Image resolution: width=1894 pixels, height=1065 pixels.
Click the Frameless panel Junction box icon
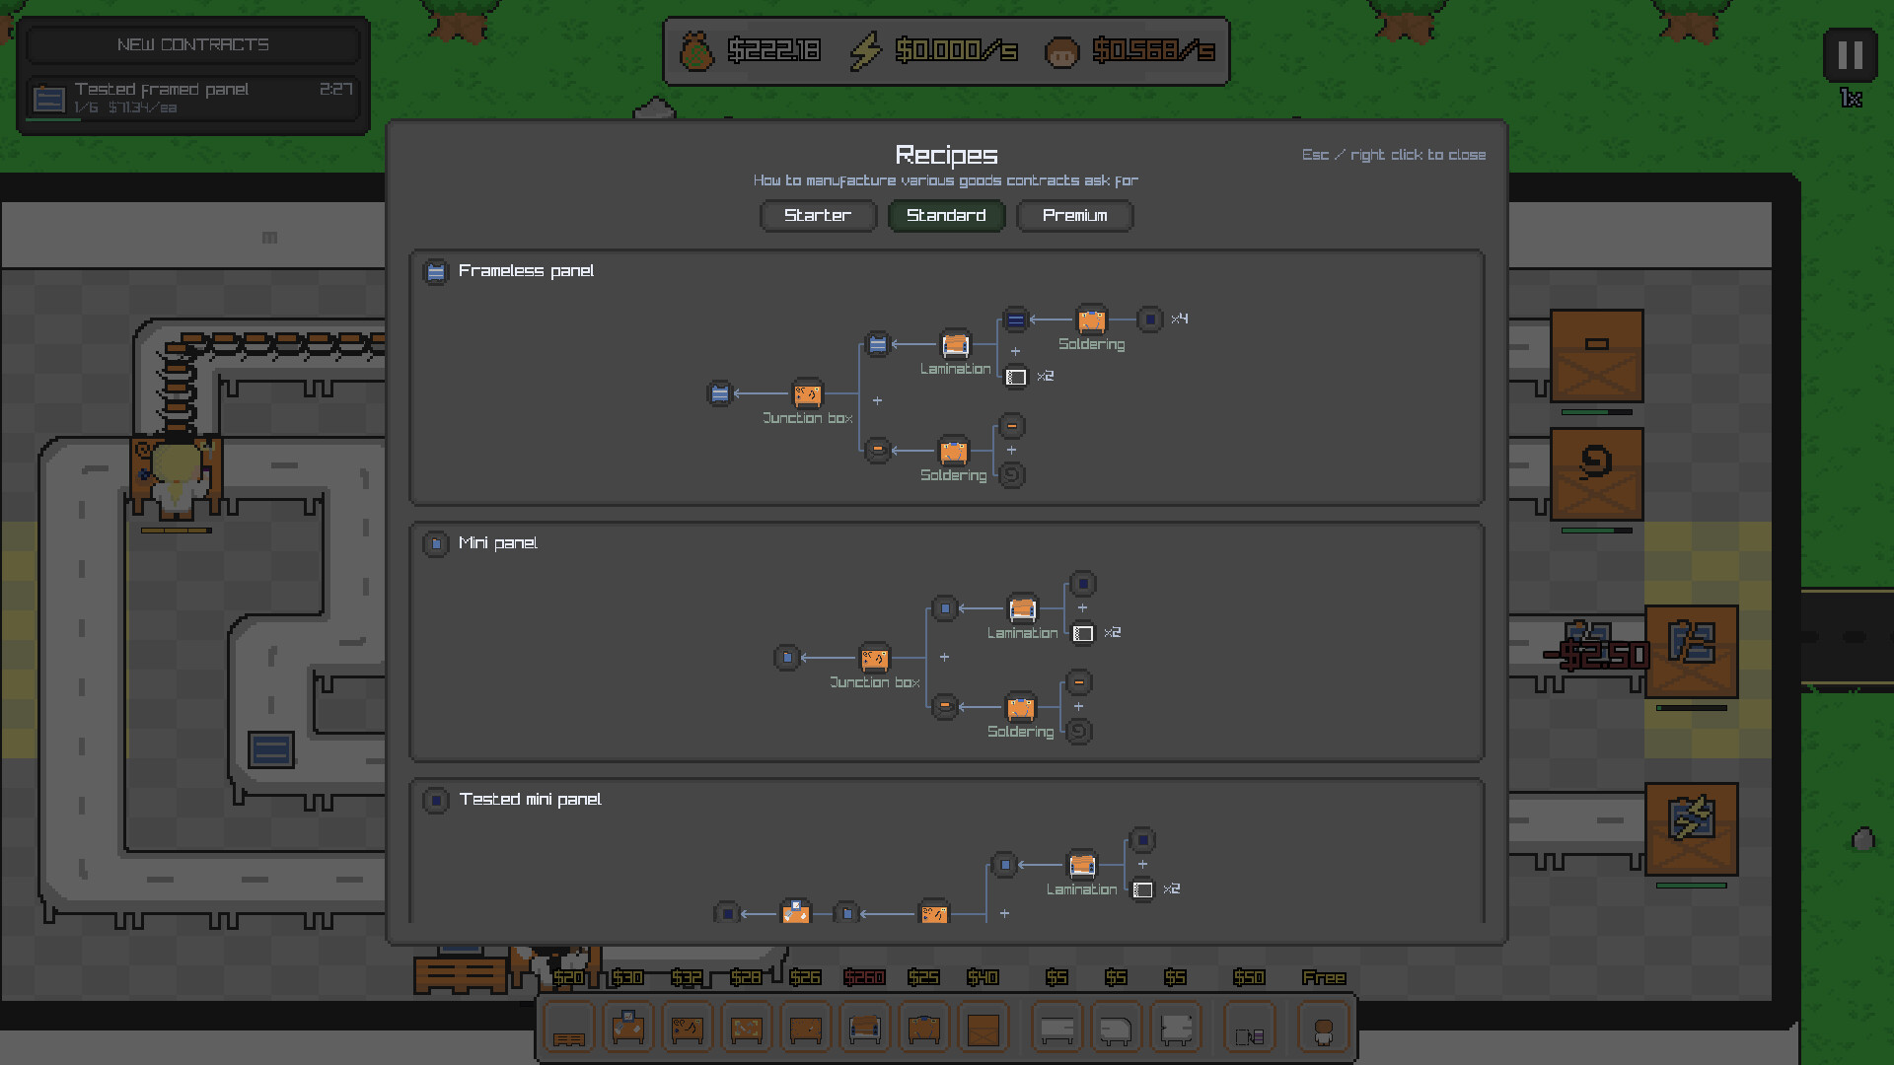[x=807, y=393]
